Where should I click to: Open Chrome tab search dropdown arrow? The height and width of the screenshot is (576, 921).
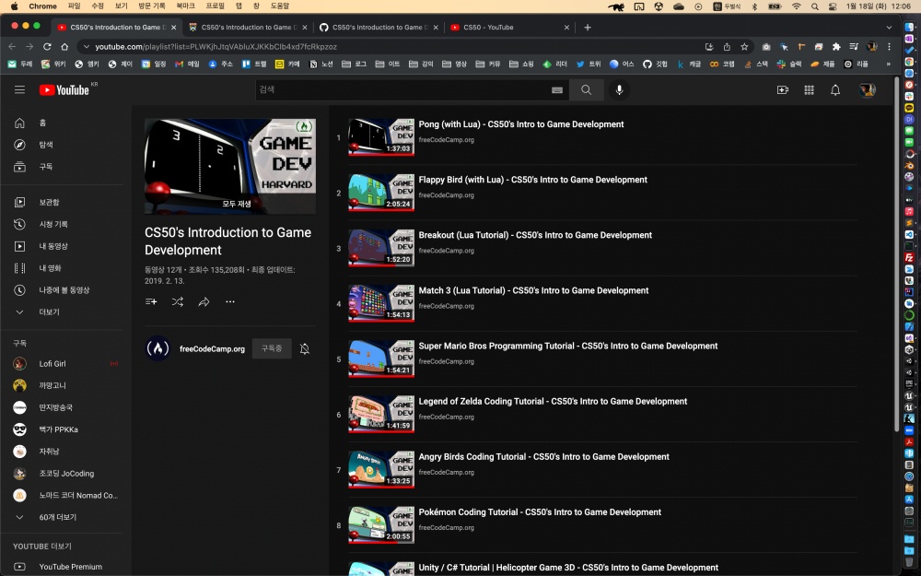point(889,27)
